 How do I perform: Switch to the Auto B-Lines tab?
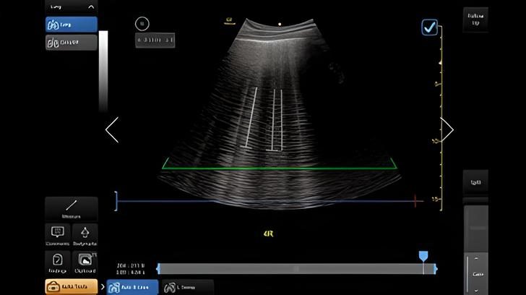pyautogui.click(x=132, y=287)
